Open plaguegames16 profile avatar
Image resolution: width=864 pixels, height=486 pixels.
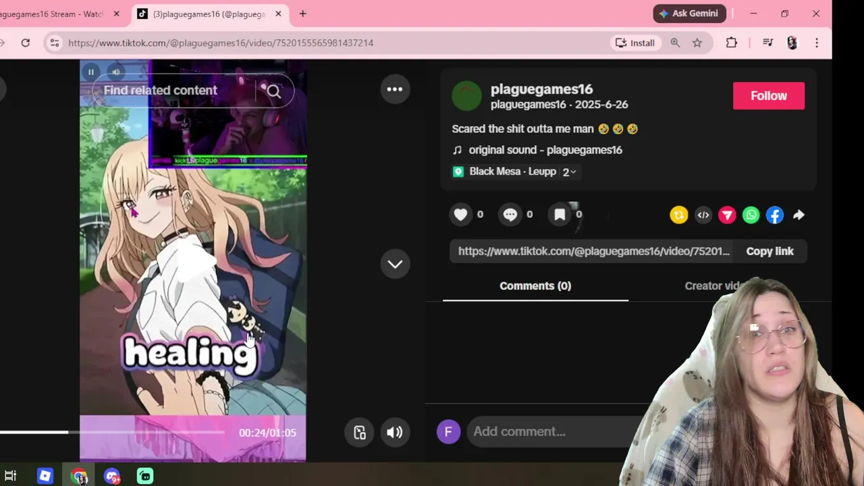tap(466, 96)
